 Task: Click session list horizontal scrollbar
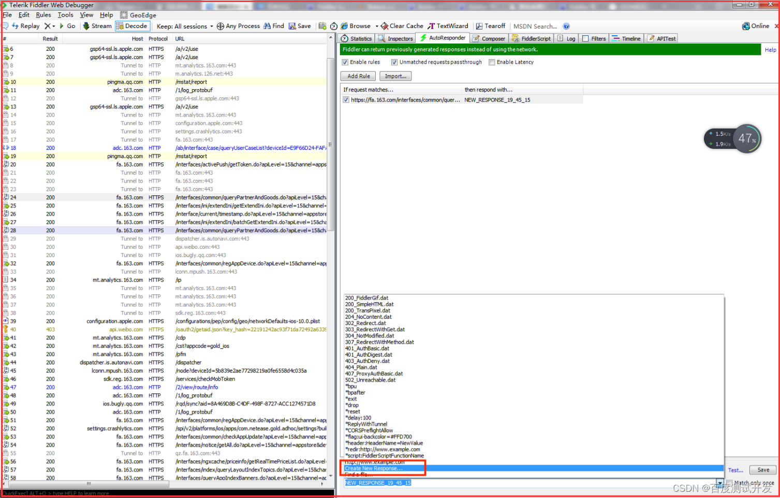pyautogui.click(x=89, y=484)
